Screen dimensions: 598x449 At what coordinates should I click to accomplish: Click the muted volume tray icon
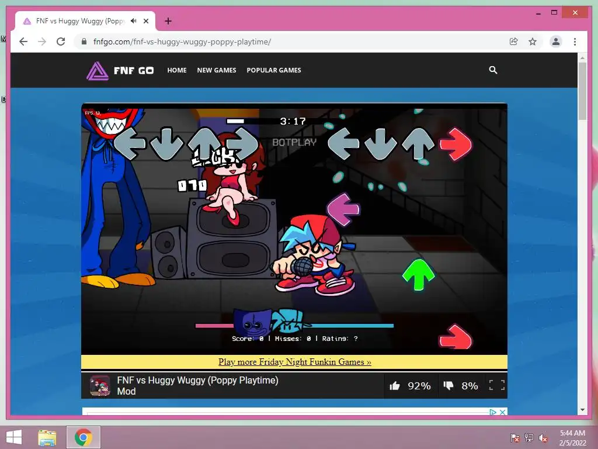tap(543, 438)
